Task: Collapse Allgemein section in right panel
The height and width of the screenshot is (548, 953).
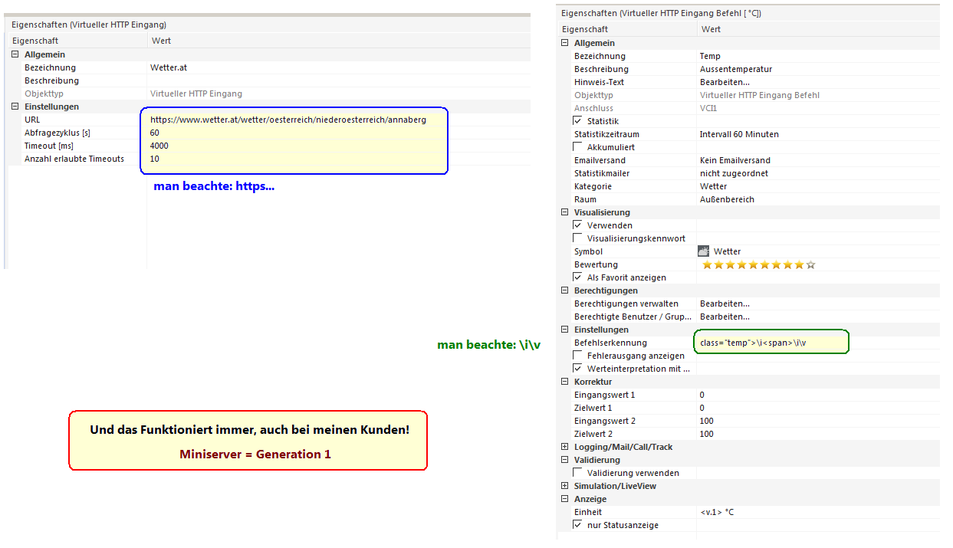Action: [565, 43]
